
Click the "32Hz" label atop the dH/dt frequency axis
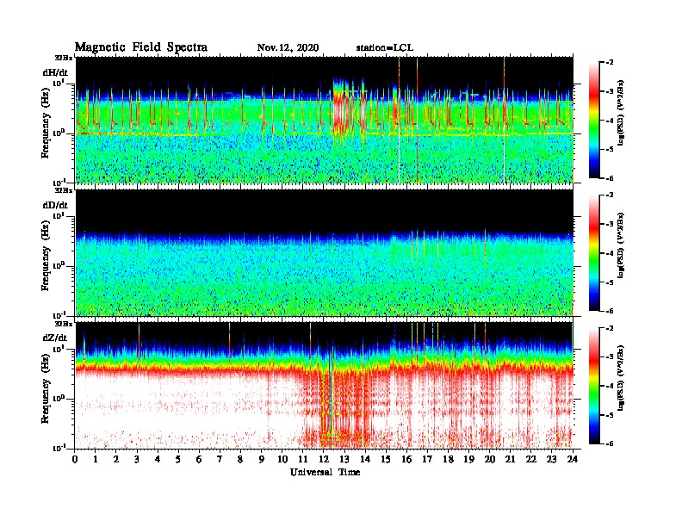pos(64,57)
